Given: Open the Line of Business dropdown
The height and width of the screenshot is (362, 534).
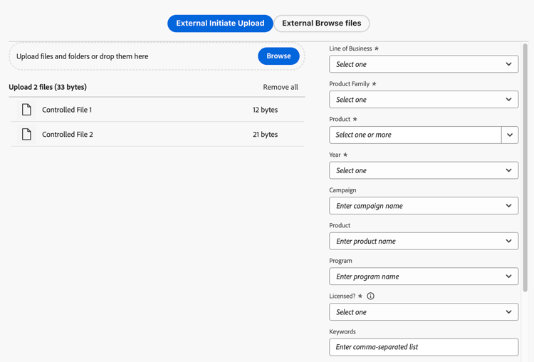Looking at the screenshot, I should [423, 64].
